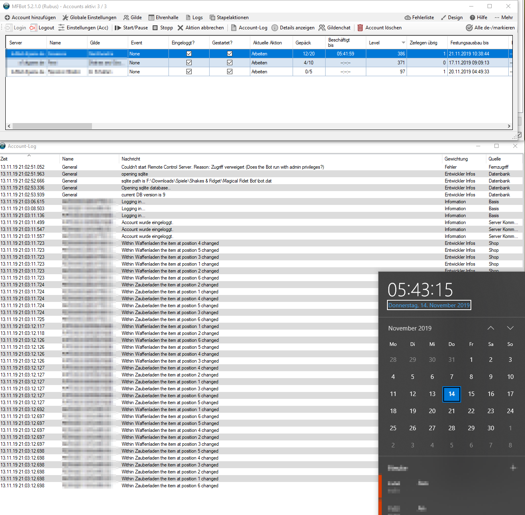The width and height of the screenshot is (525, 515).
Task: Open the Gilde menu icon
Action: point(127,18)
